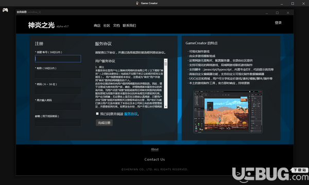The image size is (309, 185).
Task: Open the 服务协议 hyperlink
Action: [x=131, y=114]
